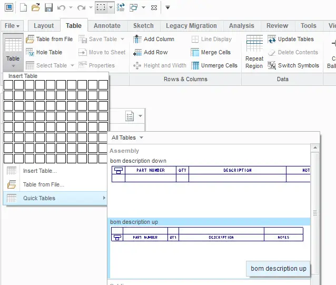
Task: Click the Rows & Columns group label
Action: [185, 79]
